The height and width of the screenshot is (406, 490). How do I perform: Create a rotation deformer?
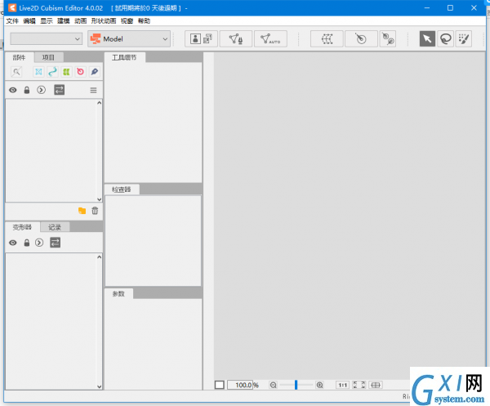click(361, 39)
